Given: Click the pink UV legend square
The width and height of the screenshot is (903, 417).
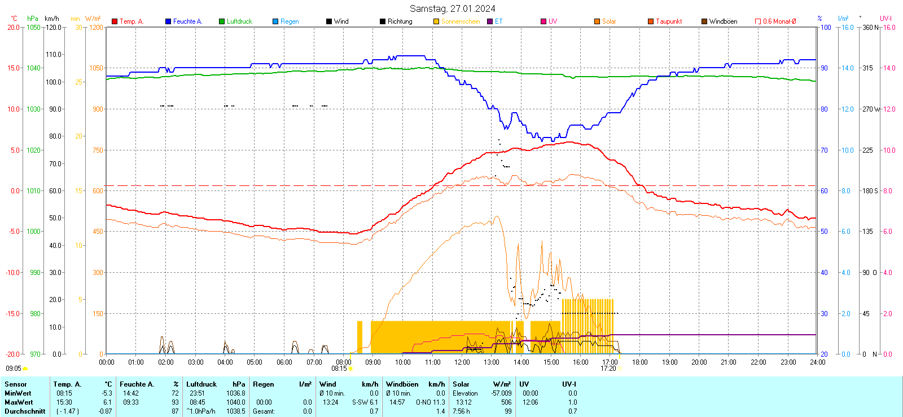Looking at the screenshot, I should 543,21.
